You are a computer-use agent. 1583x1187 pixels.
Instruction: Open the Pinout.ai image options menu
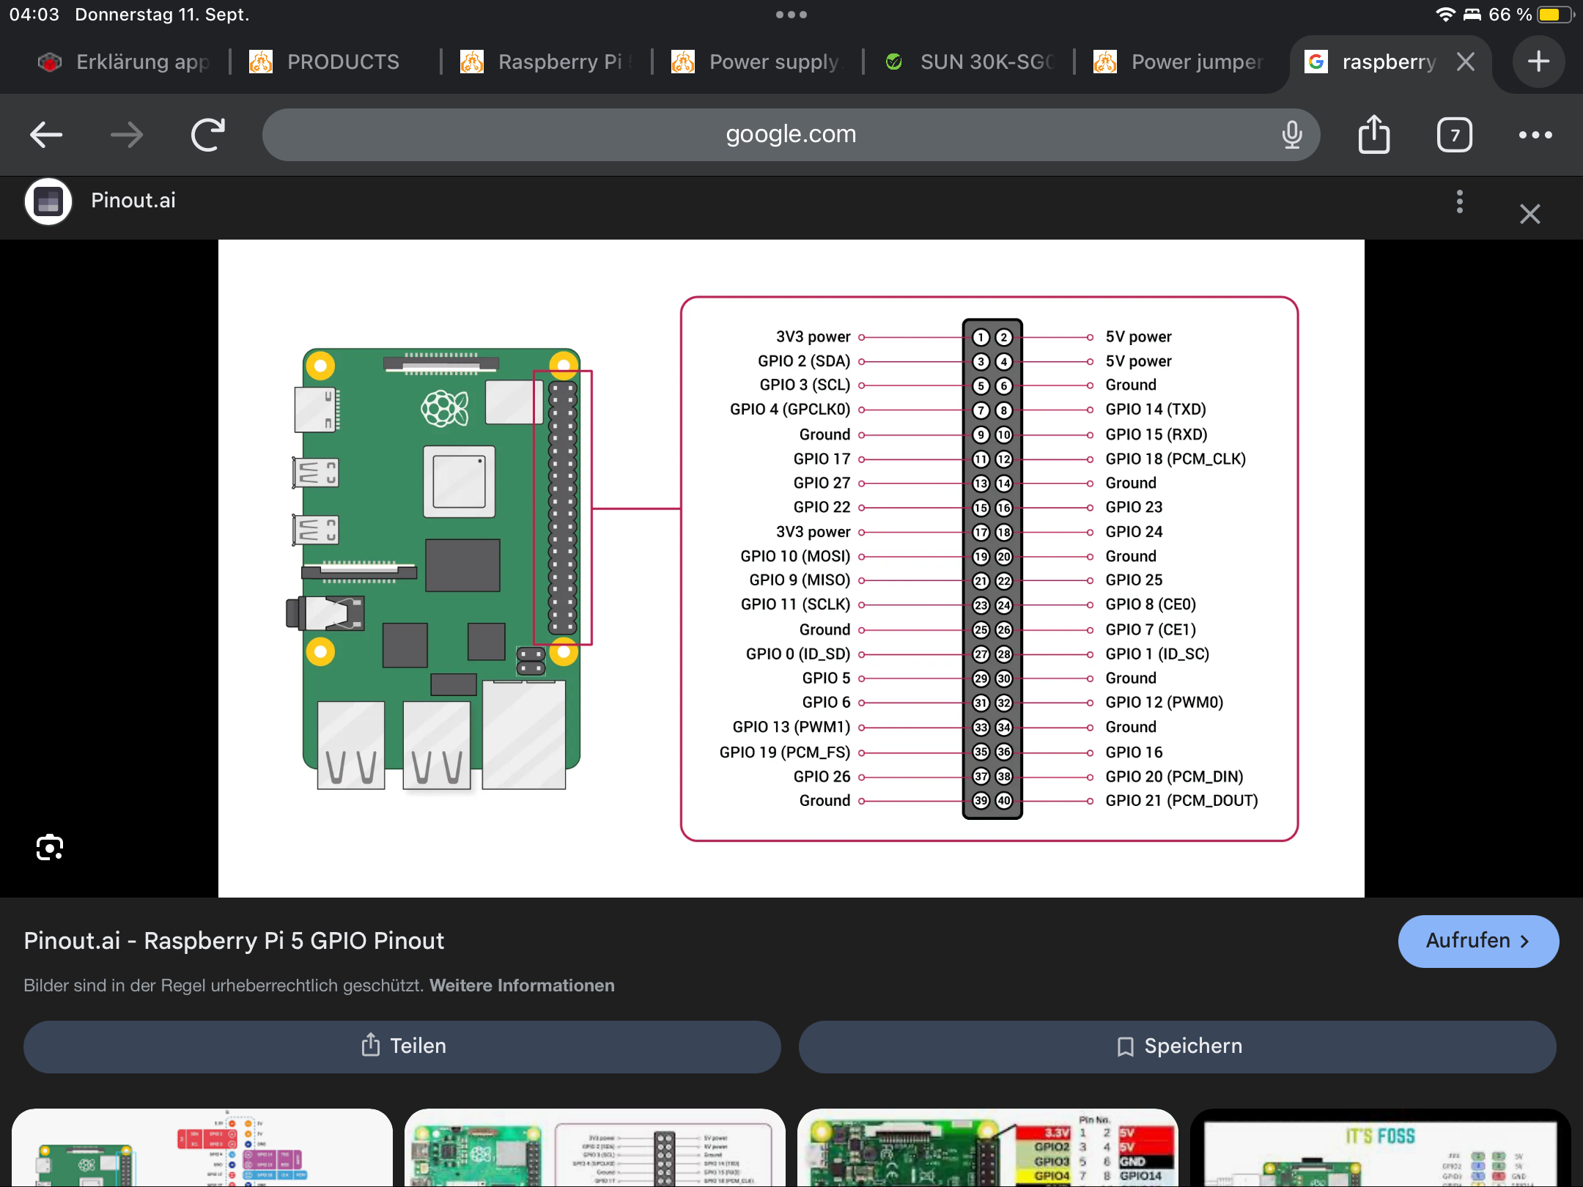(1459, 201)
